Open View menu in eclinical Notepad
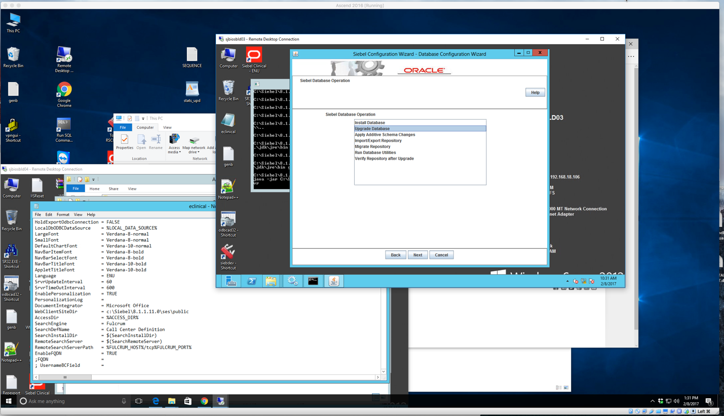 click(78, 215)
